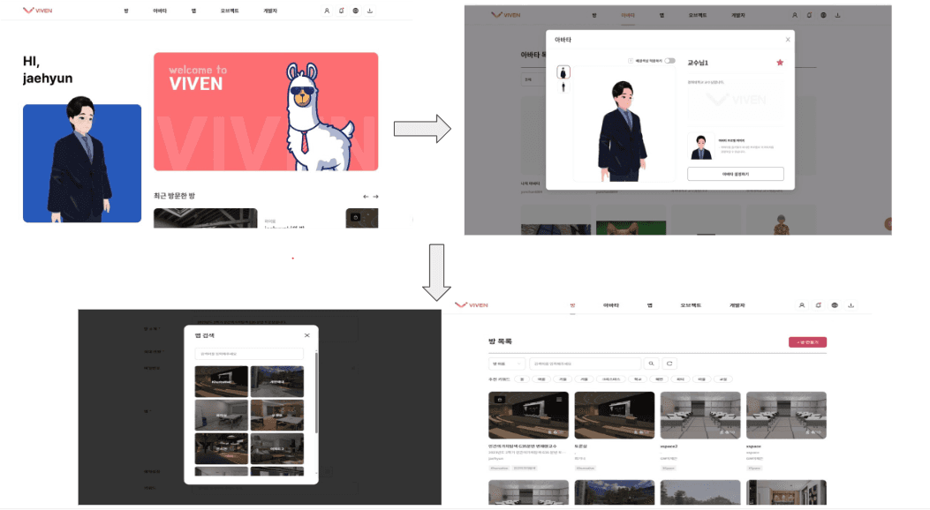Click the XSpace tag under xspace2 card
Image resolution: width=930 pixels, height=510 pixels.
(669, 468)
